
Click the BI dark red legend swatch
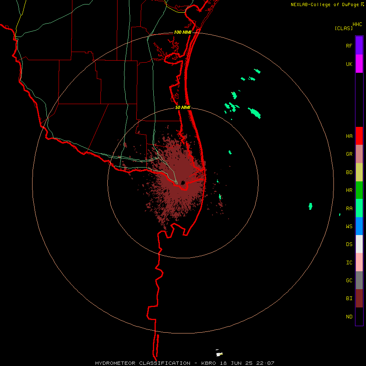pyautogui.click(x=359, y=298)
